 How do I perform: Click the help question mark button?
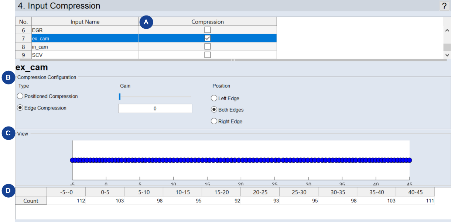(x=444, y=6)
